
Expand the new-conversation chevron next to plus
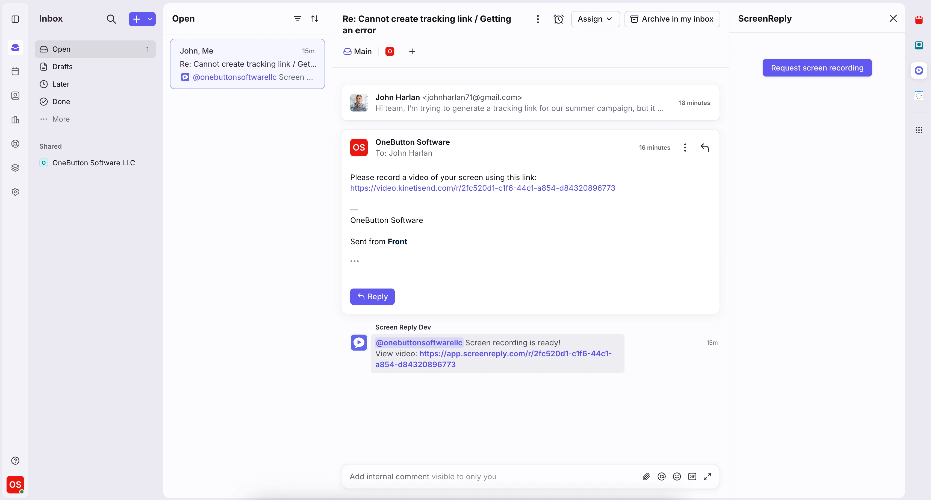(150, 19)
